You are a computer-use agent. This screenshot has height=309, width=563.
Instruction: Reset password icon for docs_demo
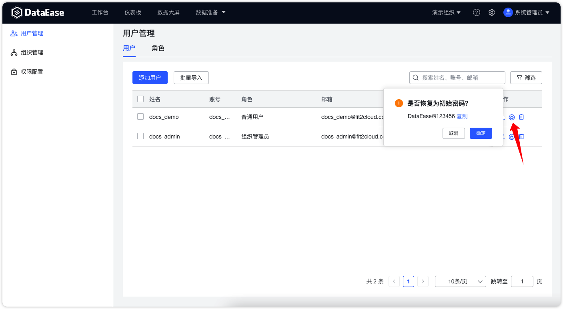[511, 117]
